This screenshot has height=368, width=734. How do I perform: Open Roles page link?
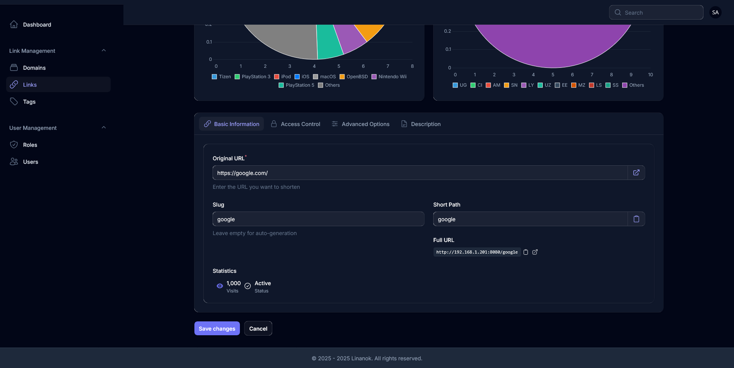tap(58, 145)
